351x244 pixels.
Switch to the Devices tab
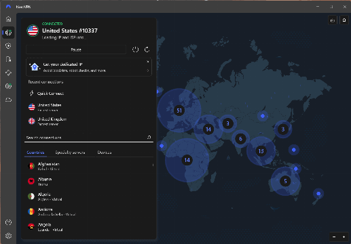coord(105,152)
